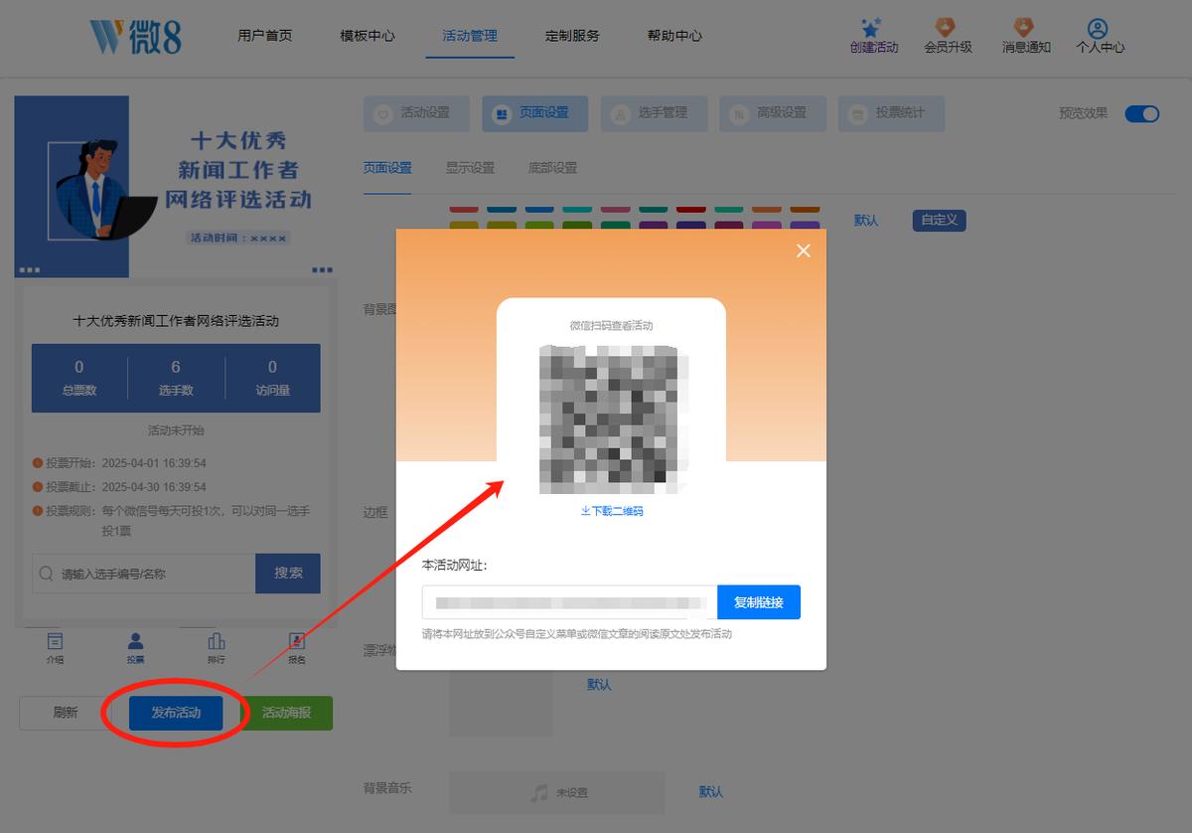Image resolution: width=1192 pixels, height=833 pixels.
Task: Click the magnifier icon in search box
Action: click(46, 574)
